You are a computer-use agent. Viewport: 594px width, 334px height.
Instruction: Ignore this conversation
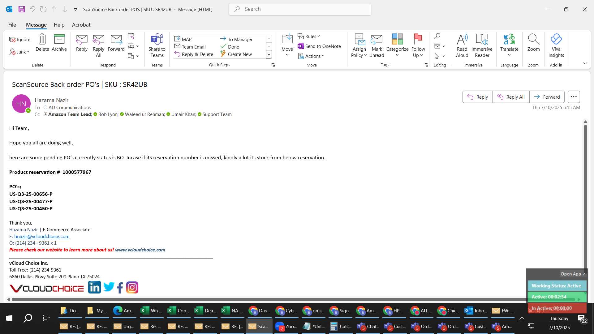(20, 40)
